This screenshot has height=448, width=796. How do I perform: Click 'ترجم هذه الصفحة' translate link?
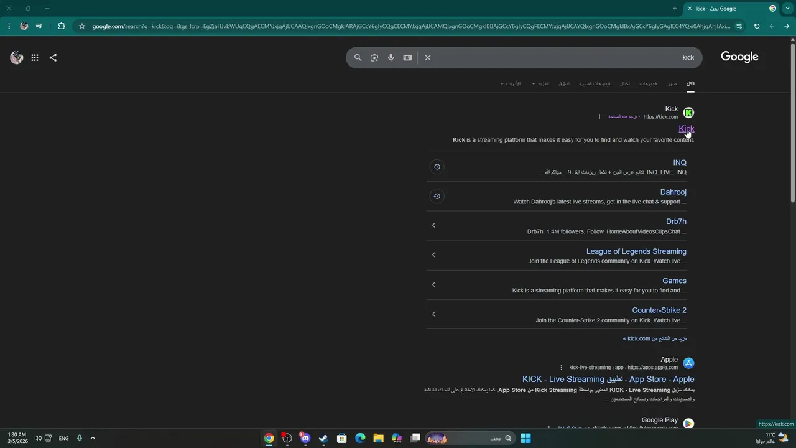(622, 117)
